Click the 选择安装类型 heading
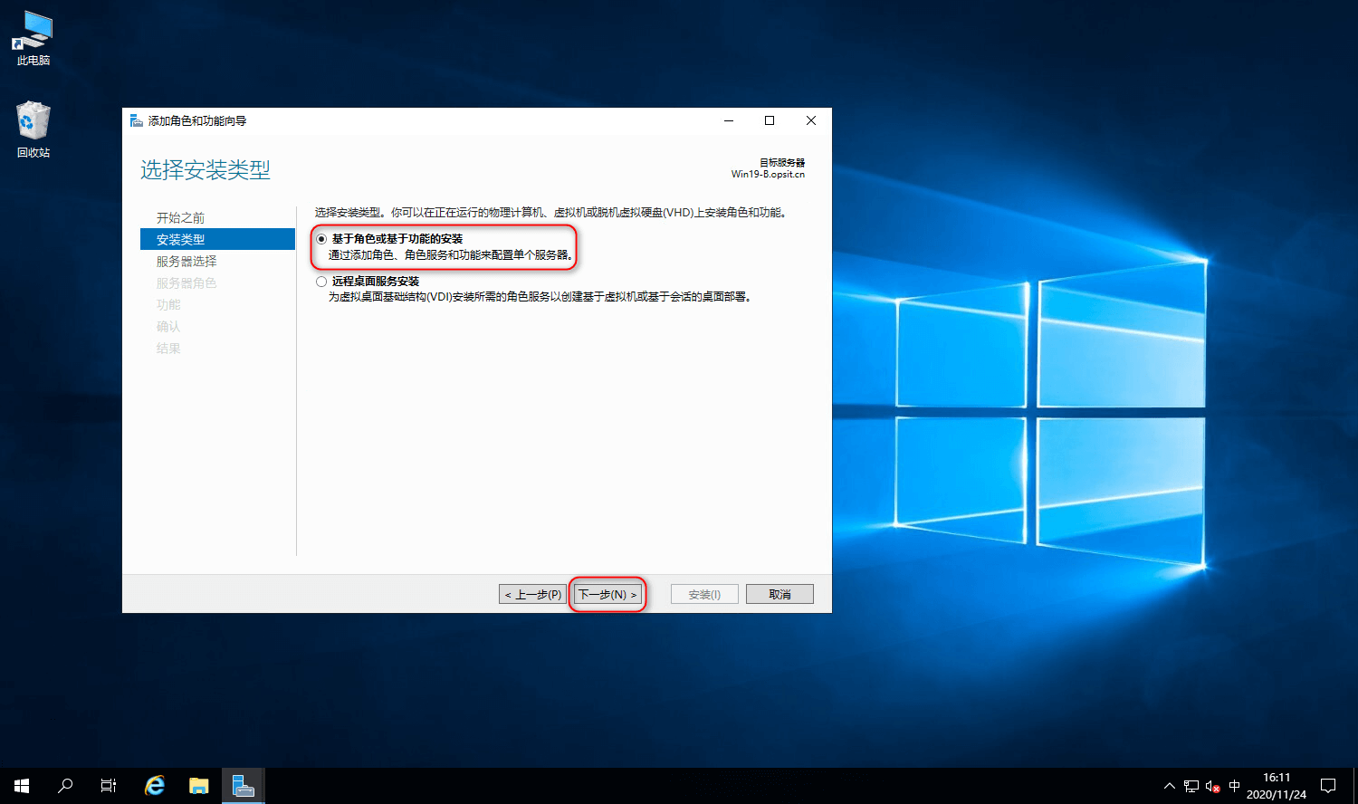 click(x=206, y=170)
